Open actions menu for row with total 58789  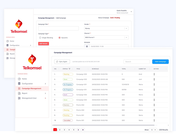(x=154, y=90)
